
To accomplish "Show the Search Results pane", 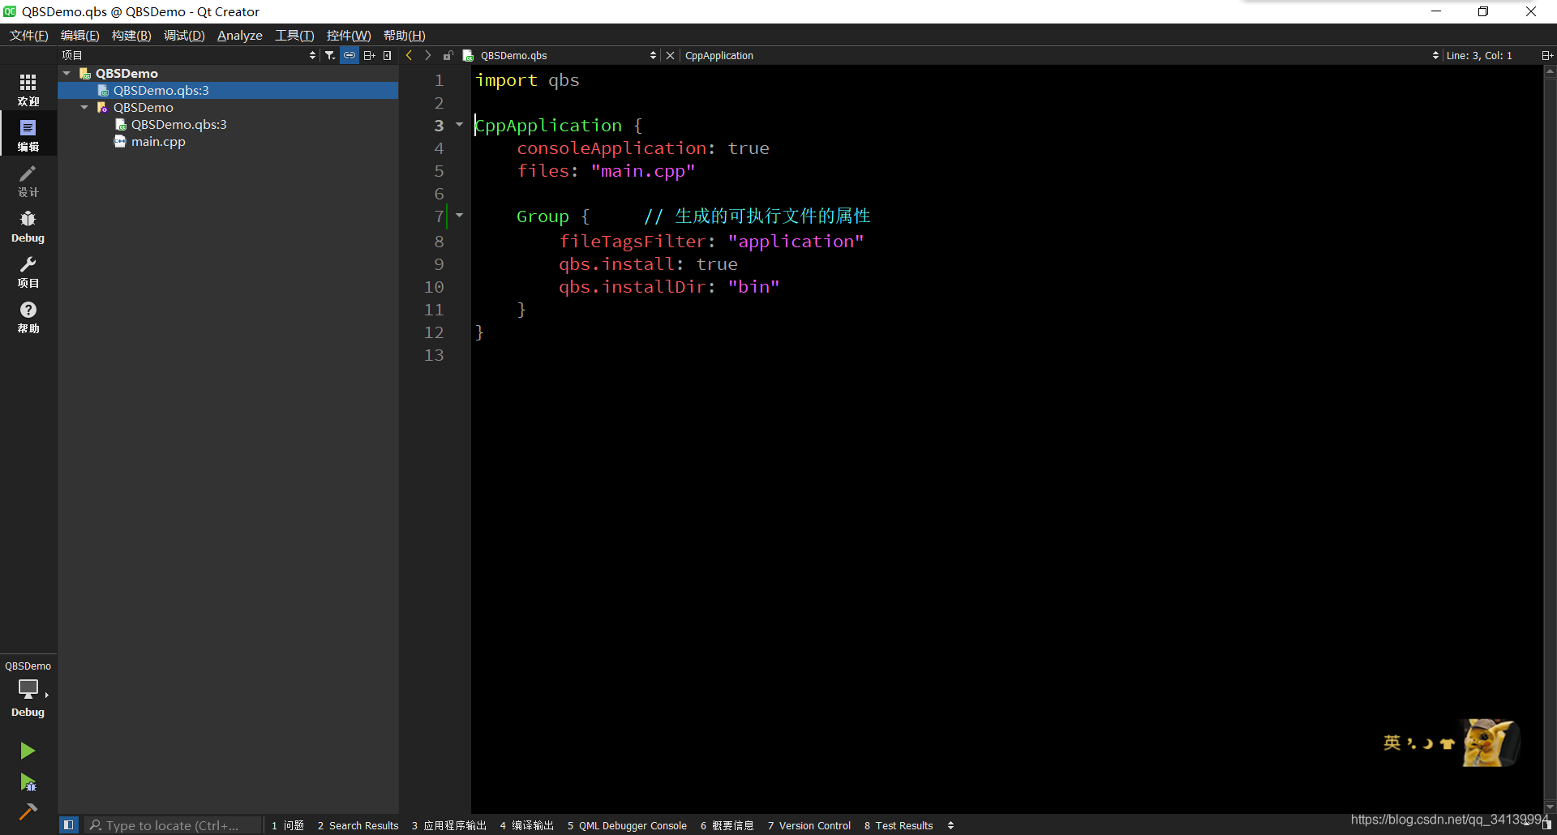I will [x=358, y=825].
